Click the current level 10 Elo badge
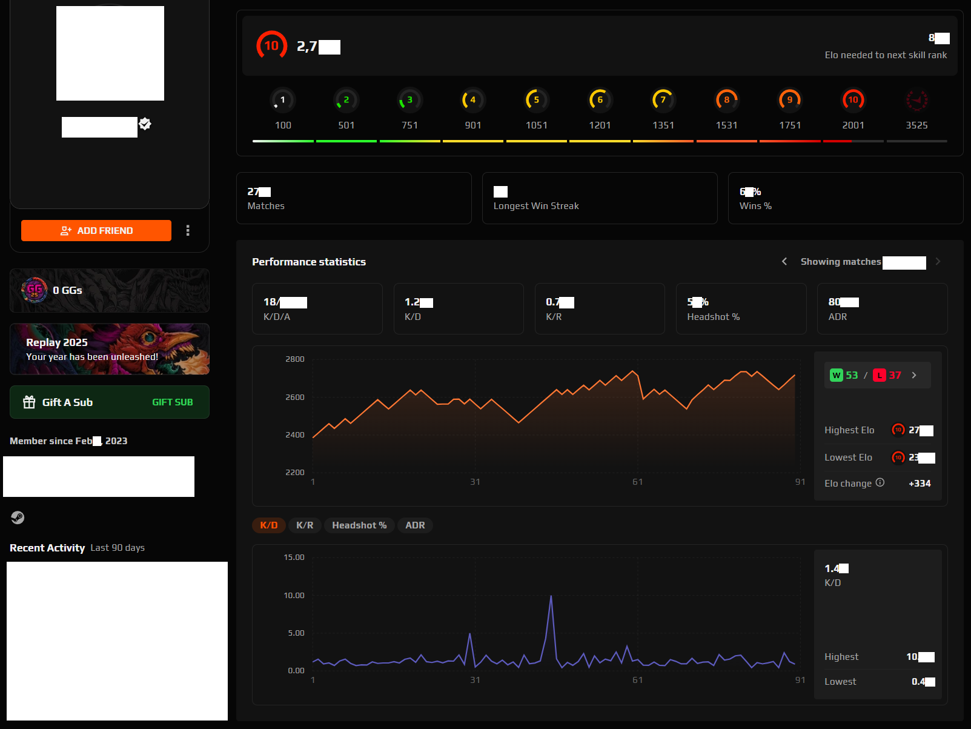 271,45
